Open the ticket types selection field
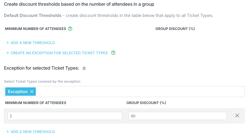The image size is (249, 139). (x=140, y=92)
